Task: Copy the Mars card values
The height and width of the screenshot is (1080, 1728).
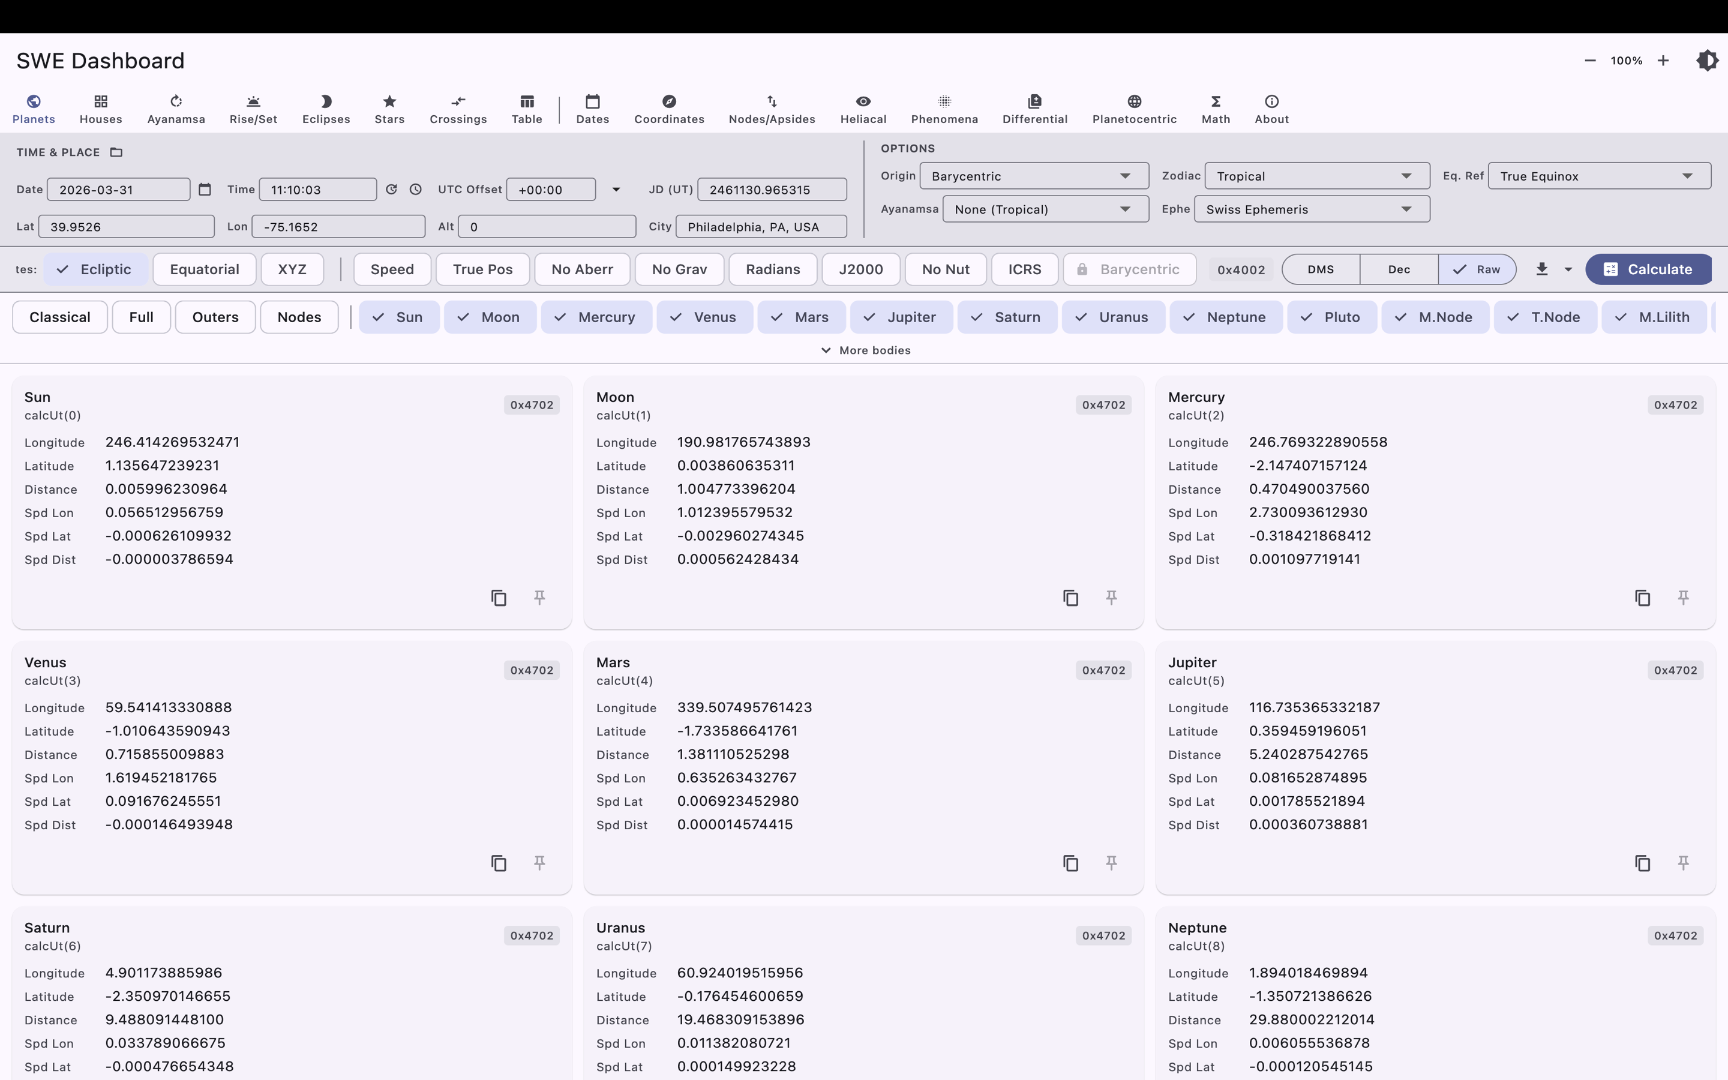Action: tap(1070, 863)
